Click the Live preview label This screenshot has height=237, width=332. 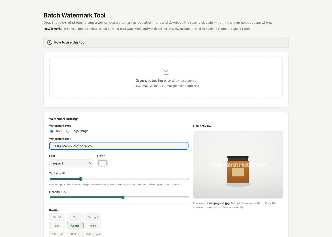click(202, 126)
